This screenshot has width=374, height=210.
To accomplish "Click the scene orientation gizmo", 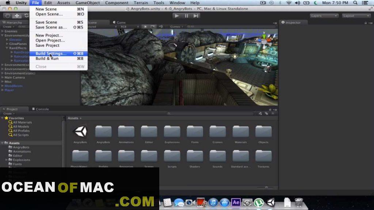I will point(264,41).
